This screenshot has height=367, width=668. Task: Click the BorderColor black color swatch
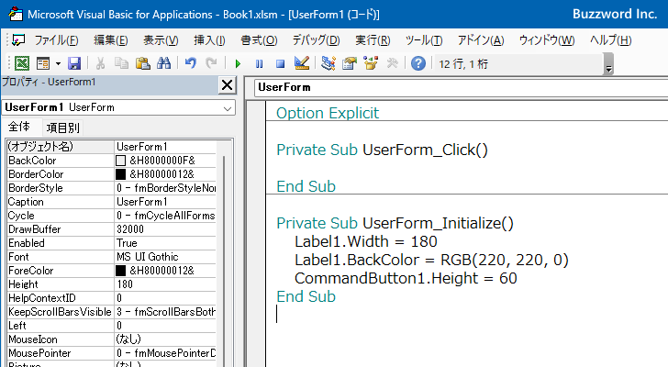pos(120,174)
